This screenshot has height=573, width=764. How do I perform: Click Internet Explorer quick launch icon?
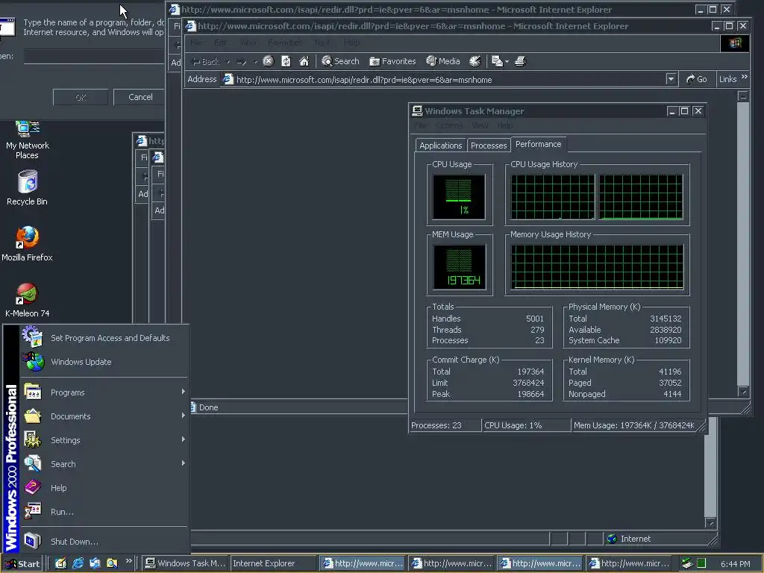(78, 563)
